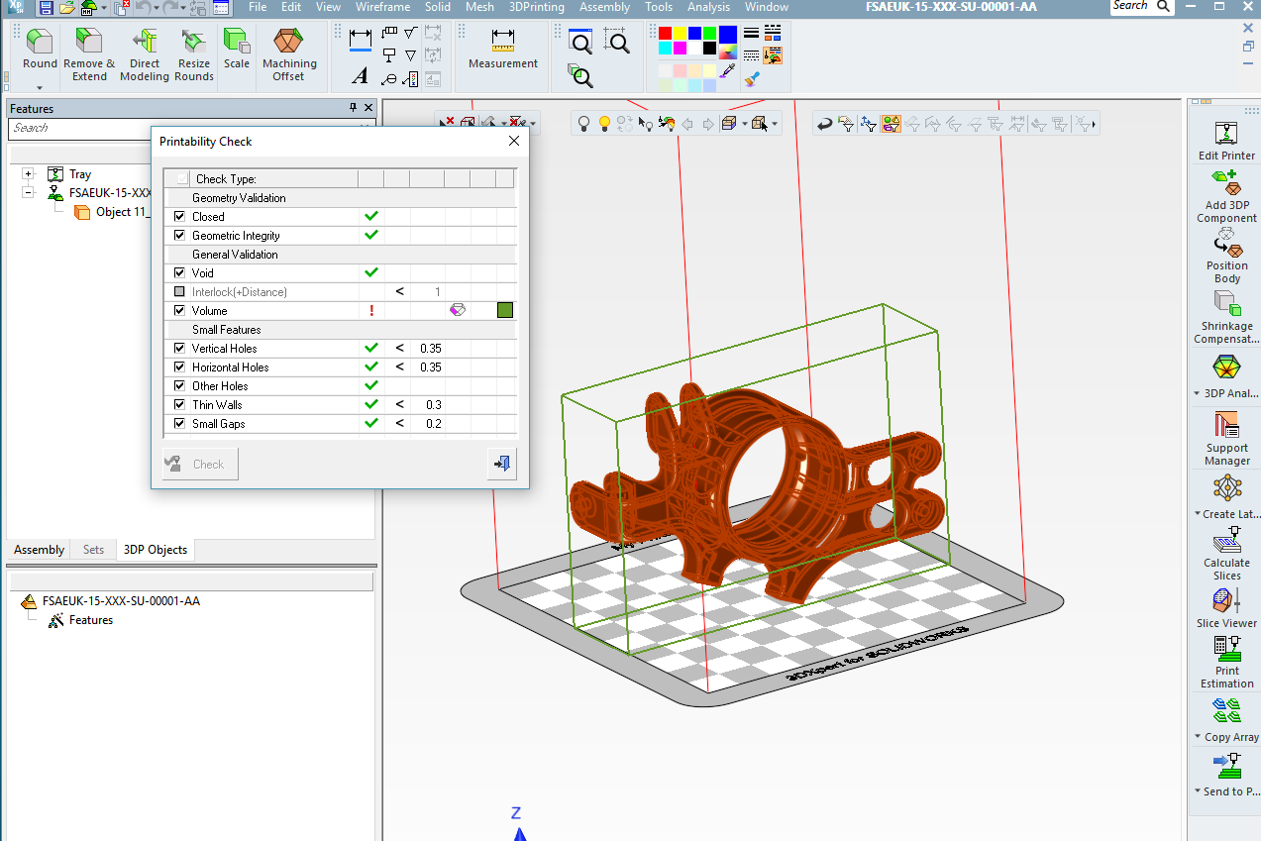This screenshot has width=1261, height=841.
Task: Uncheck the Closed geometry validation check
Action: (179, 216)
